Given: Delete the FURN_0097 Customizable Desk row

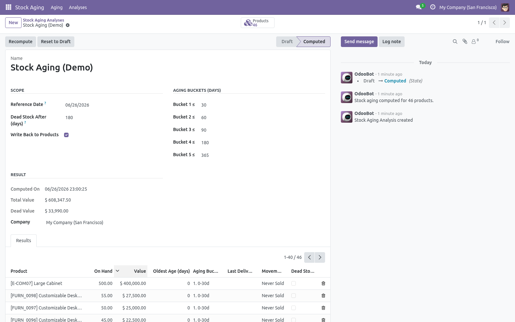Looking at the screenshot, I should pyautogui.click(x=323, y=308).
